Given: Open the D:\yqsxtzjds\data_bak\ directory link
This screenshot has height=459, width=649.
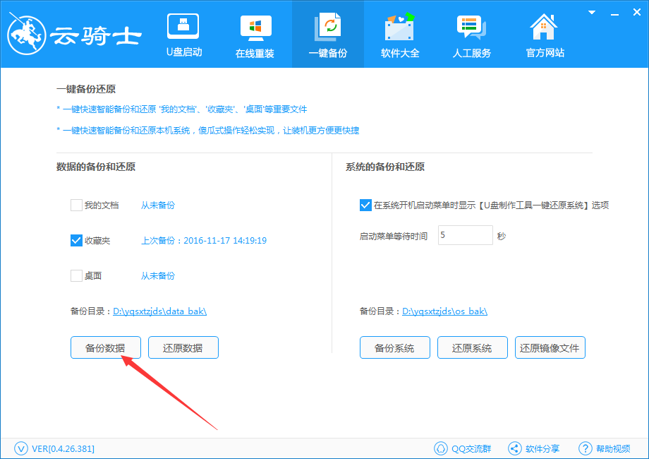Looking at the screenshot, I should pyautogui.click(x=159, y=311).
